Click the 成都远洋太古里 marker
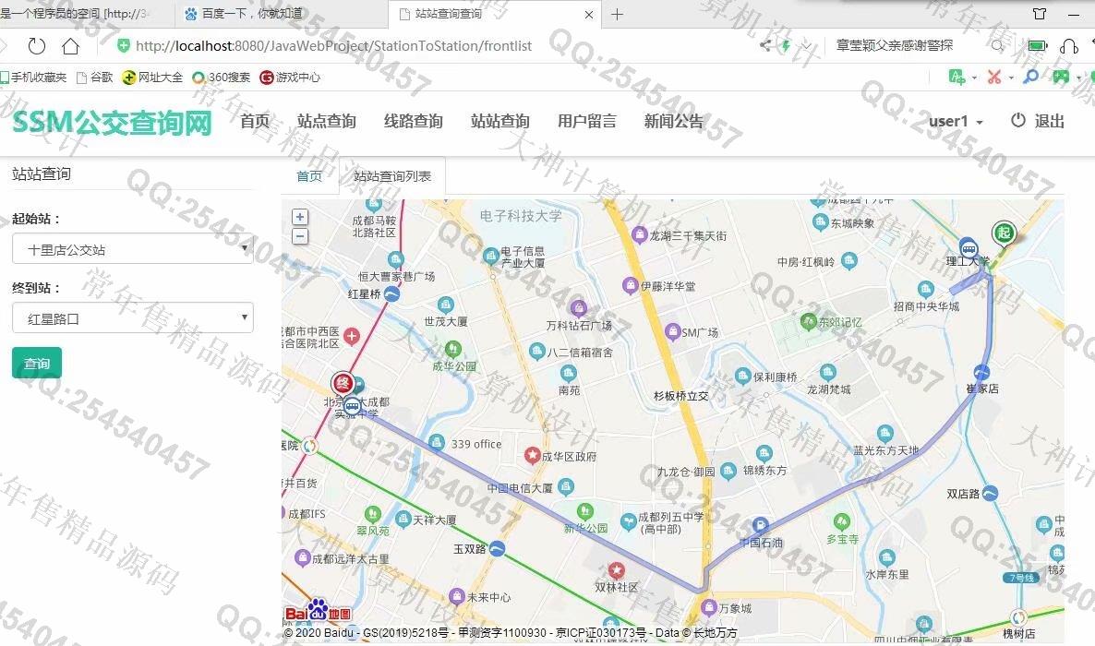1095x646 pixels. [x=303, y=558]
